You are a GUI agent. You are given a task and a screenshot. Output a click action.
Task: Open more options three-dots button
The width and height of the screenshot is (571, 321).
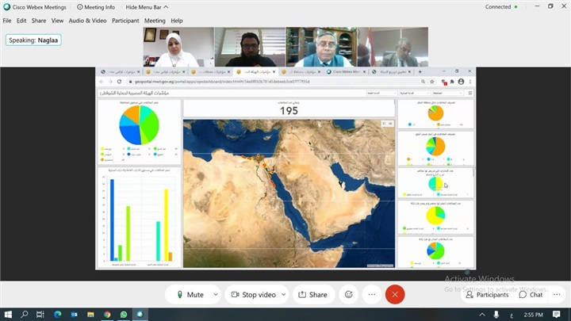[370, 294]
